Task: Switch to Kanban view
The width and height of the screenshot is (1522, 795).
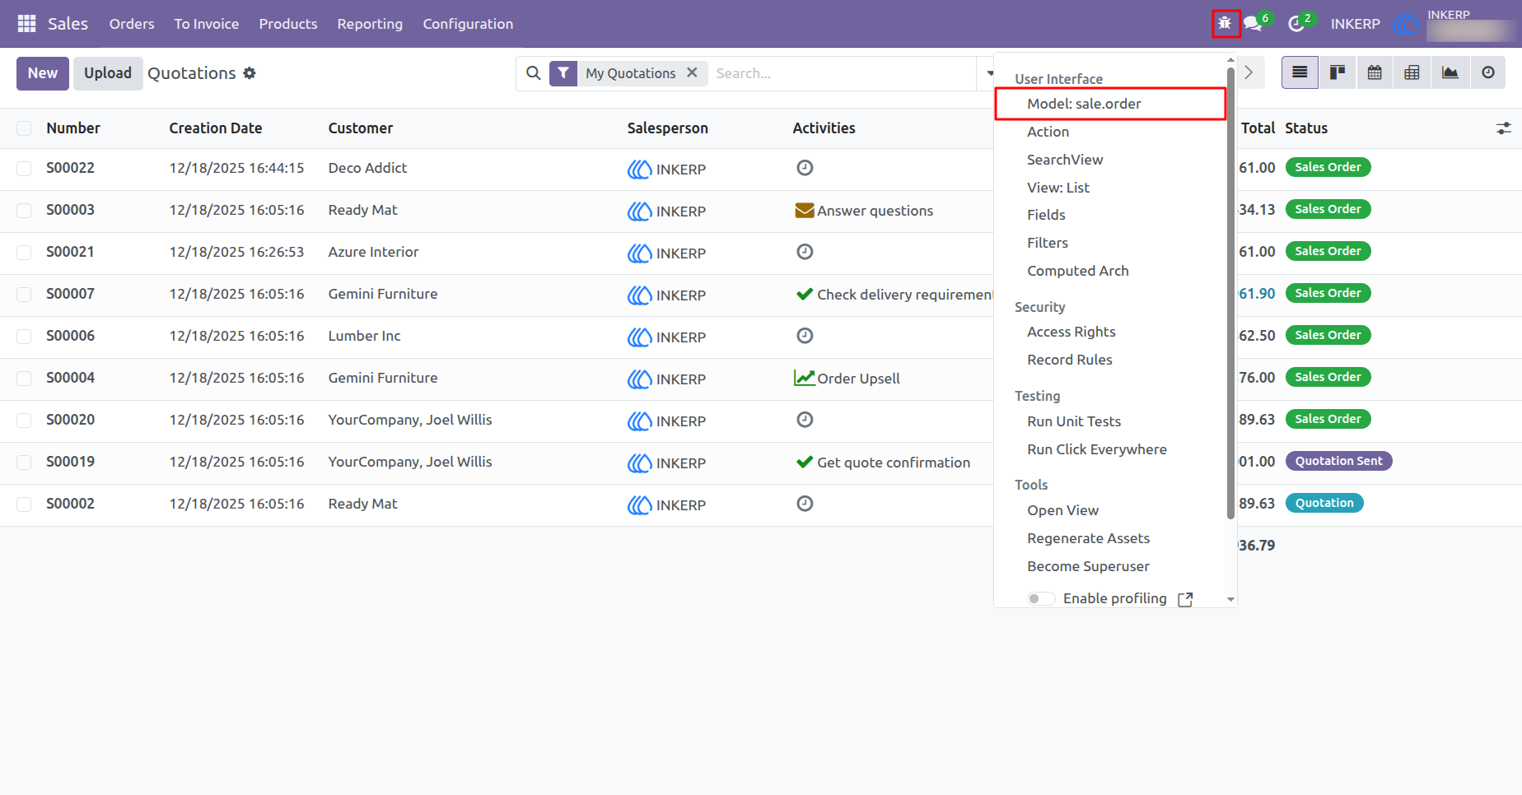Action: coord(1338,72)
